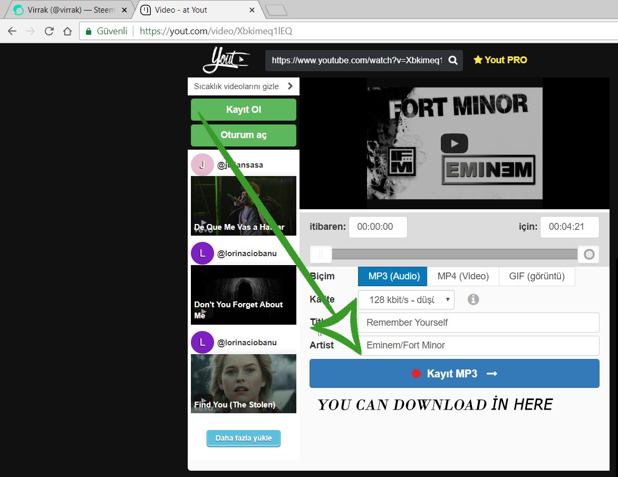The image size is (618, 477).
Task: Click the browser back arrow
Action: 12,31
